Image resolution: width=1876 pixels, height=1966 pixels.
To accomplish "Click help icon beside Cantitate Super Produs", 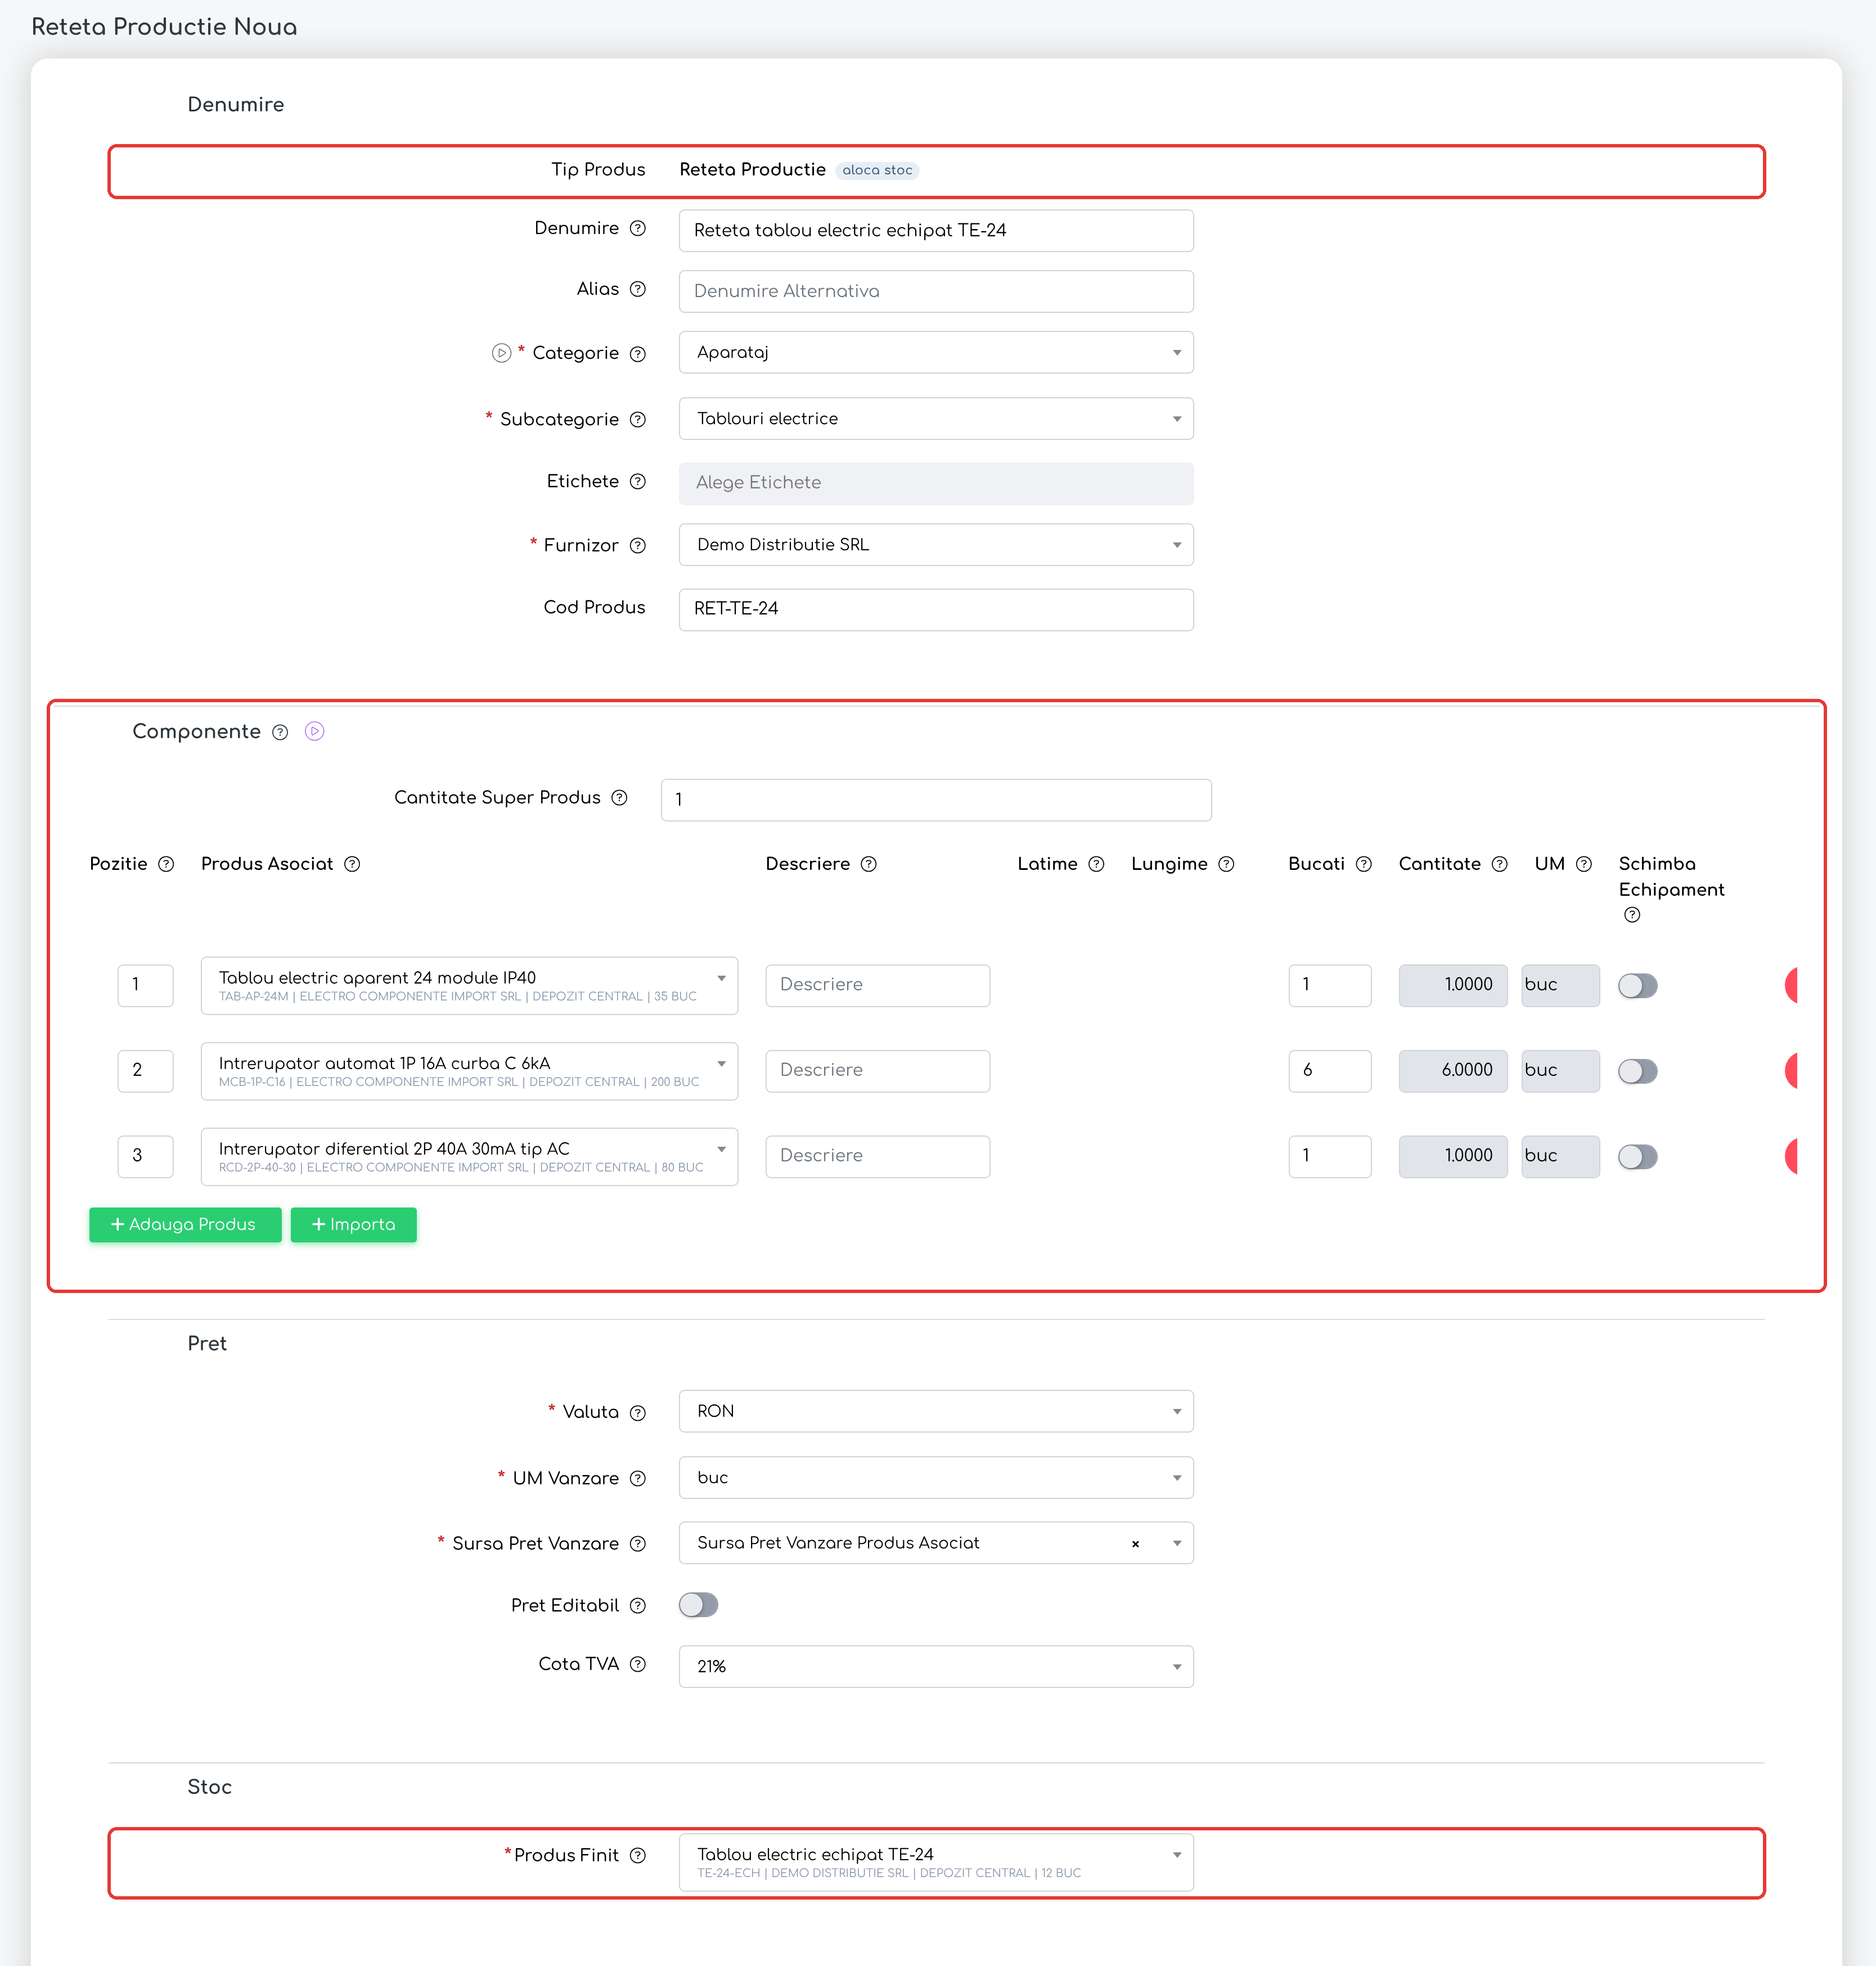I will (x=619, y=797).
